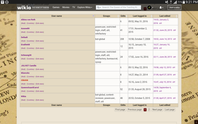Open the user avatar menu

149,7
